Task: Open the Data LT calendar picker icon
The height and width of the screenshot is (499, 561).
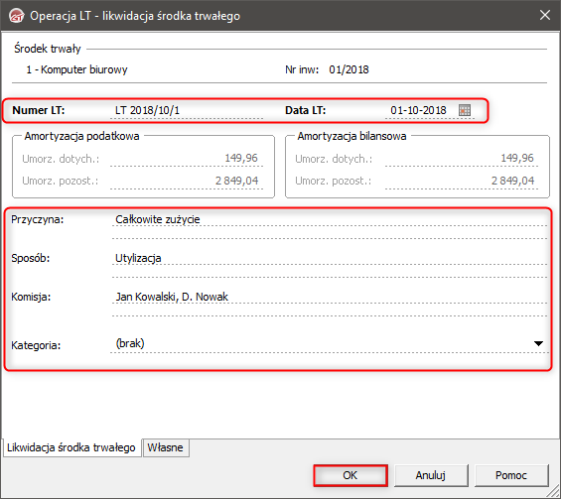Action: pos(465,110)
